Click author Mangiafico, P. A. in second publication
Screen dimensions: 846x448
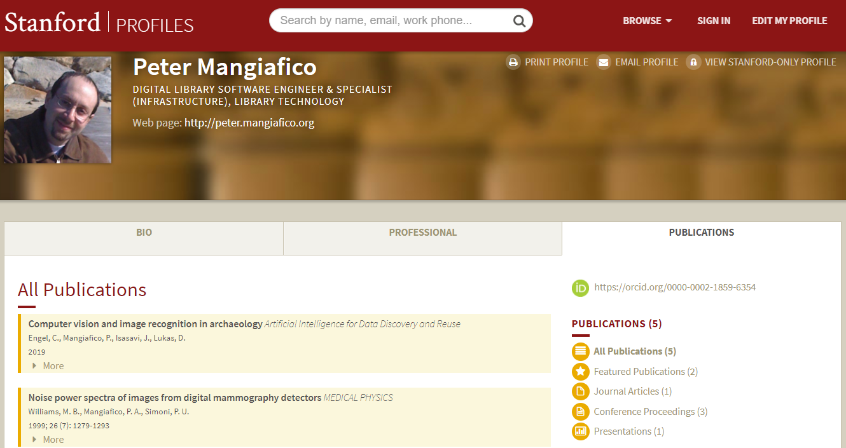(111, 412)
